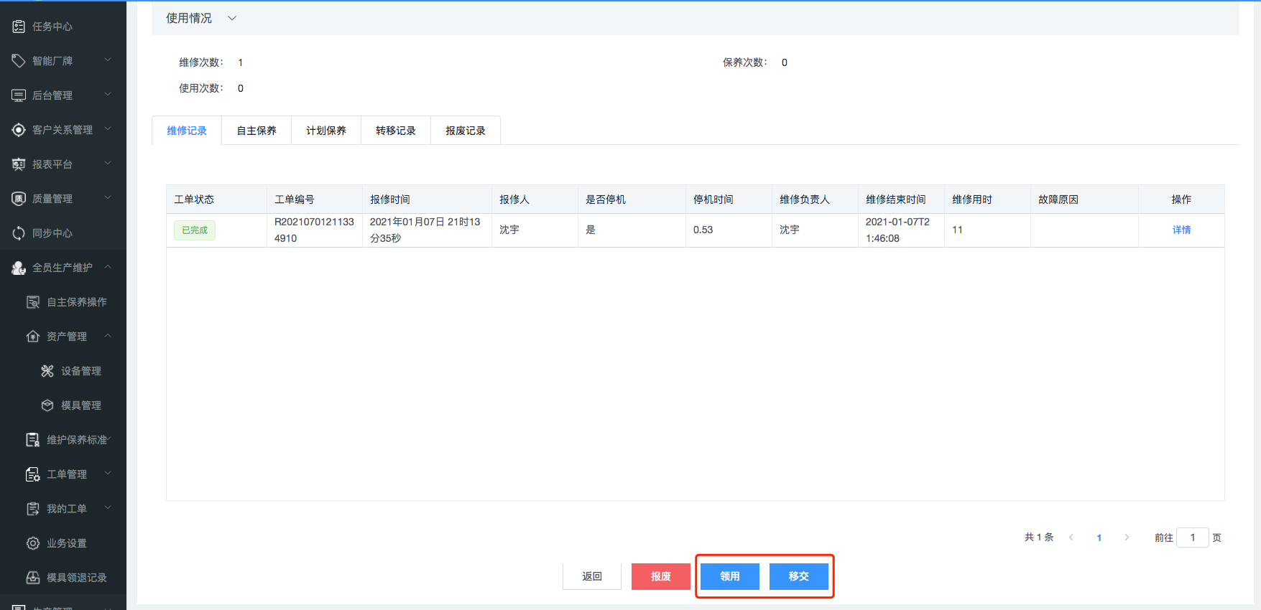Viewport: 1261px width, 610px height.
Task: Click the 客户关系管理 icon
Action: (19, 130)
